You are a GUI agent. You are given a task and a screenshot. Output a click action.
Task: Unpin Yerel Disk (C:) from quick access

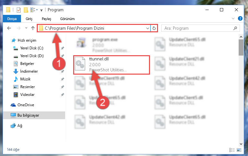pos(63,48)
